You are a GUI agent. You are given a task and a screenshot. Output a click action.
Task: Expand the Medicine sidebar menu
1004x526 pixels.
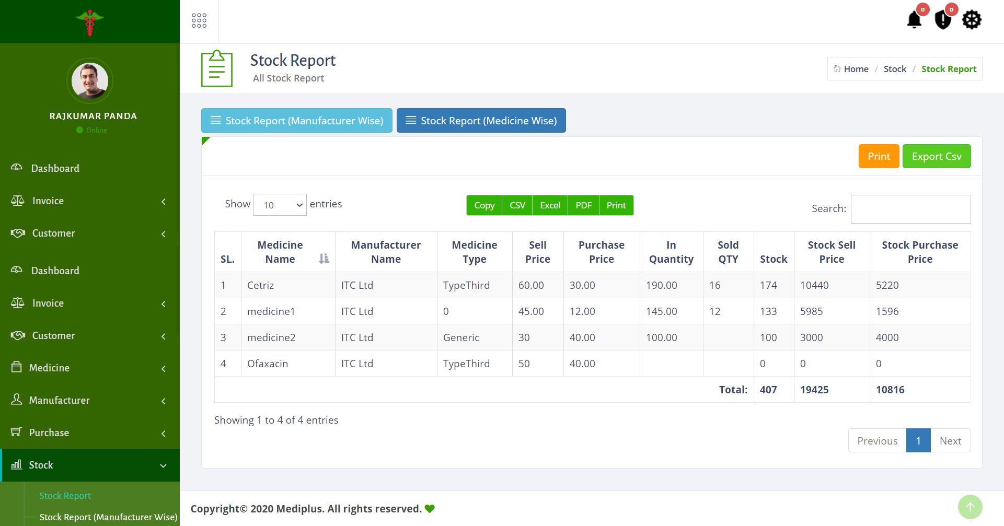coord(90,368)
